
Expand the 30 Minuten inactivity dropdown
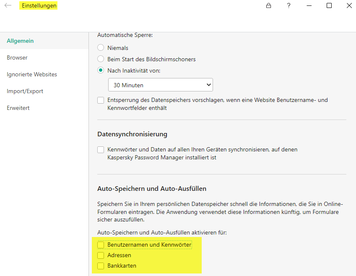click(160, 85)
